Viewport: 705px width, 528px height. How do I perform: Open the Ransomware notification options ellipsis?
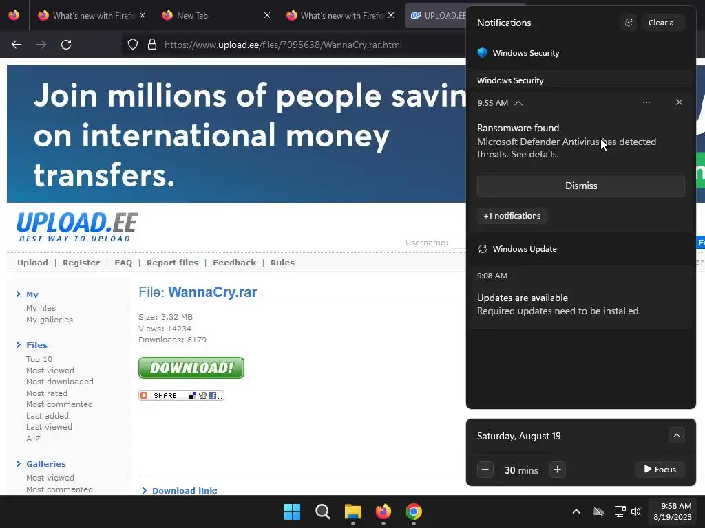coord(646,102)
